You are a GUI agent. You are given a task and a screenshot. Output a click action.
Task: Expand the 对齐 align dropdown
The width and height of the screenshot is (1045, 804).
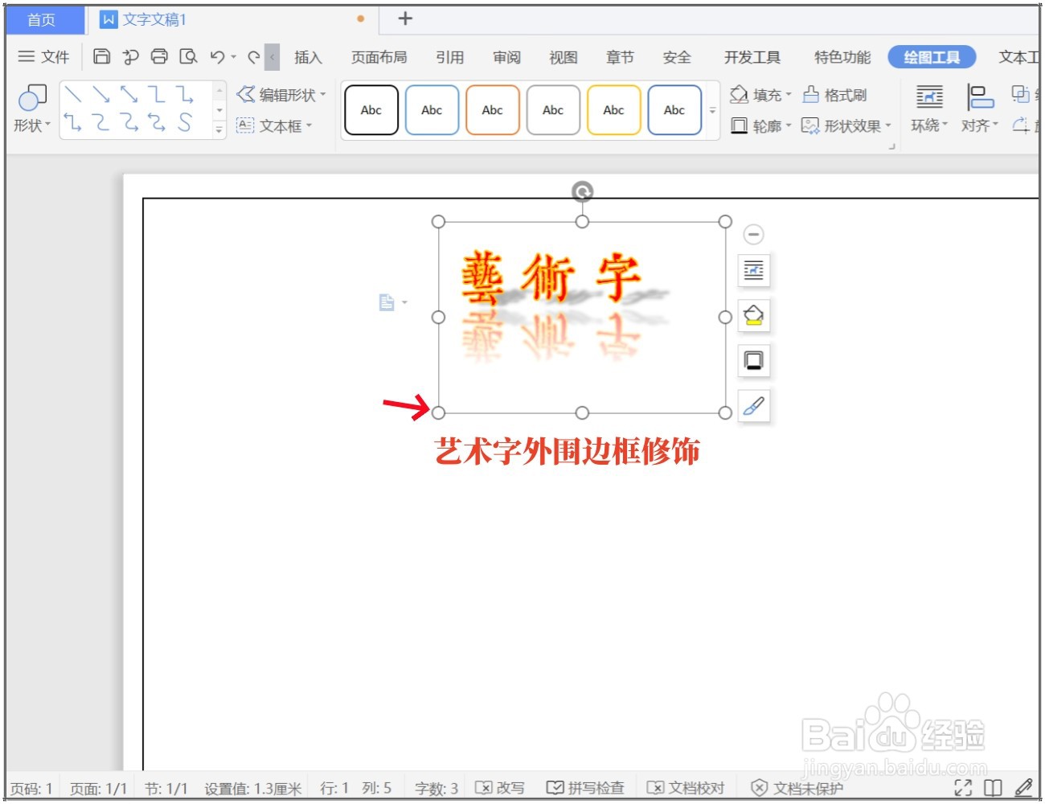tap(995, 125)
